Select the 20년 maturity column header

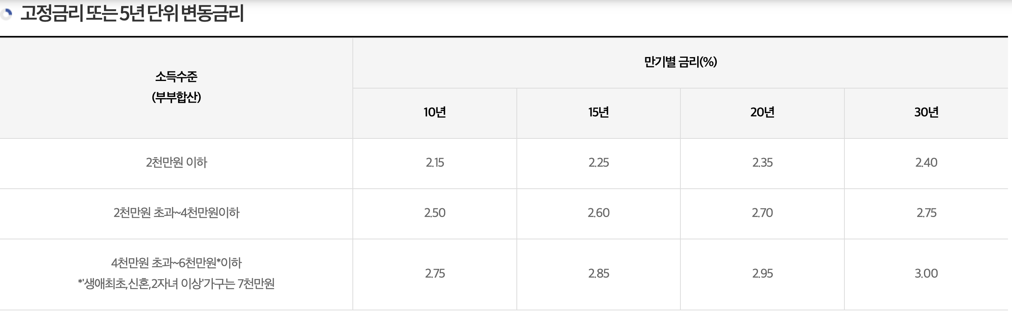tap(762, 113)
